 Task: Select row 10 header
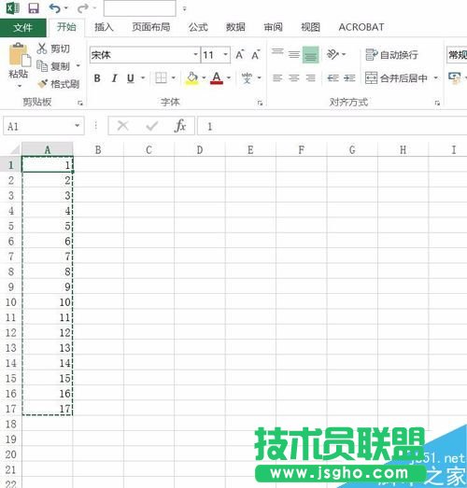pos(11,302)
